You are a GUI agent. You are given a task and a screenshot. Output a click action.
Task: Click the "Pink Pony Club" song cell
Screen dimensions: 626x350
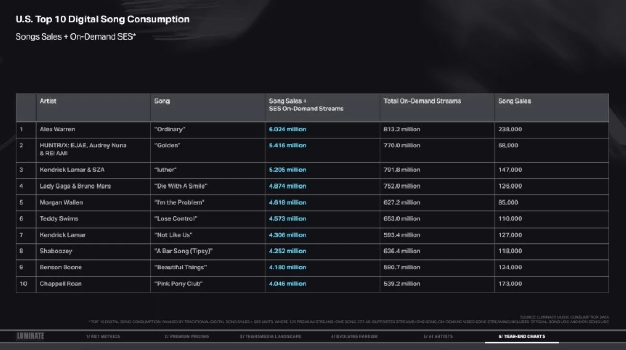178,284
